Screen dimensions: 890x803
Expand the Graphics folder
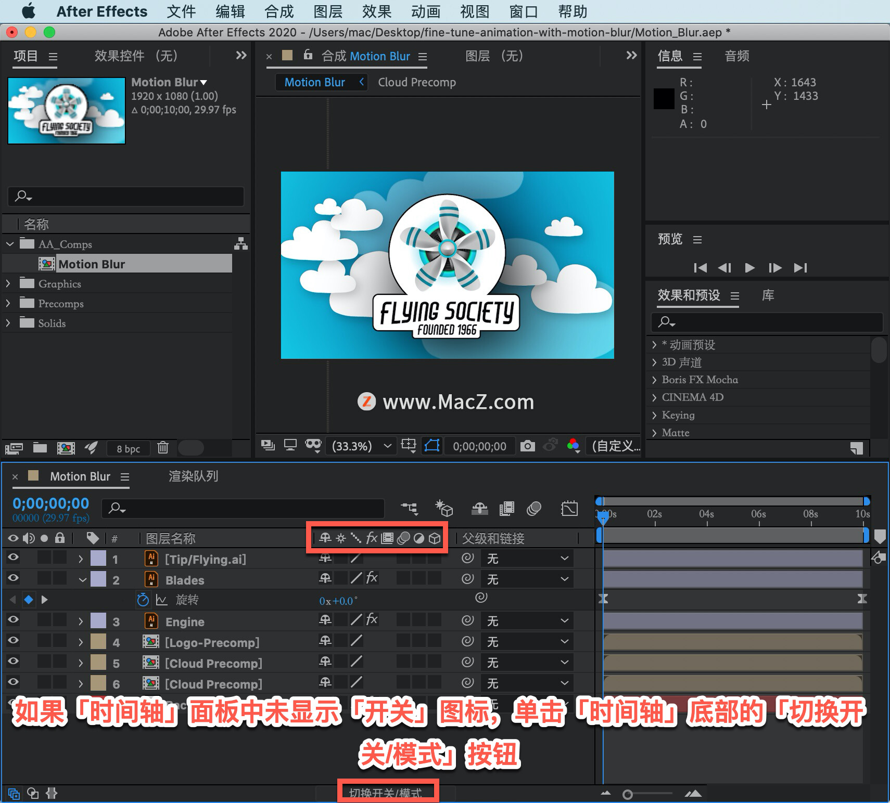point(8,283)
